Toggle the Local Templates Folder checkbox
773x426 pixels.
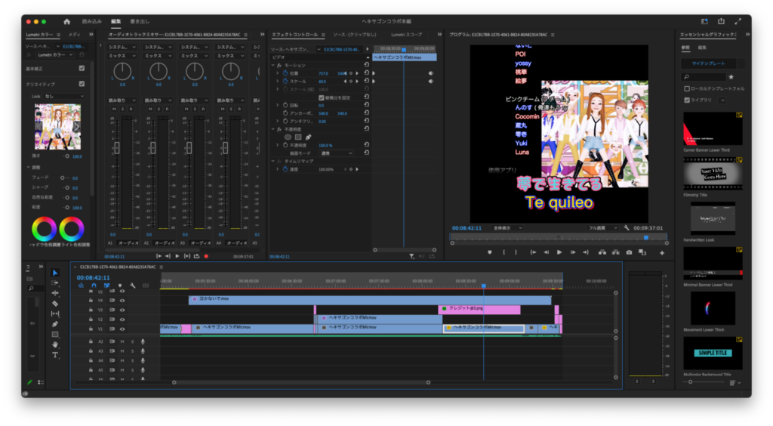tap(687, 89)
